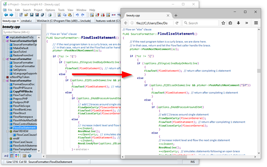267x167 pixels.
Task: Click the Go Back blue arrow
Action: click(x=6, y=15)
